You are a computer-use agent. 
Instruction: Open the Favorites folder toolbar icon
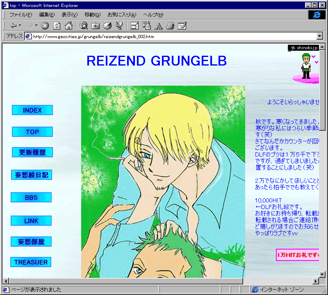[x=96, y=26]
